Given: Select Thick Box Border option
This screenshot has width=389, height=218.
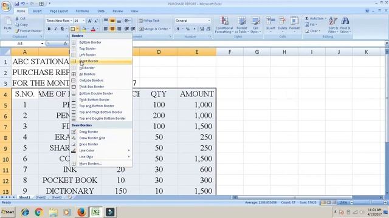Looking at the screenshot, I should pos(102,87).
